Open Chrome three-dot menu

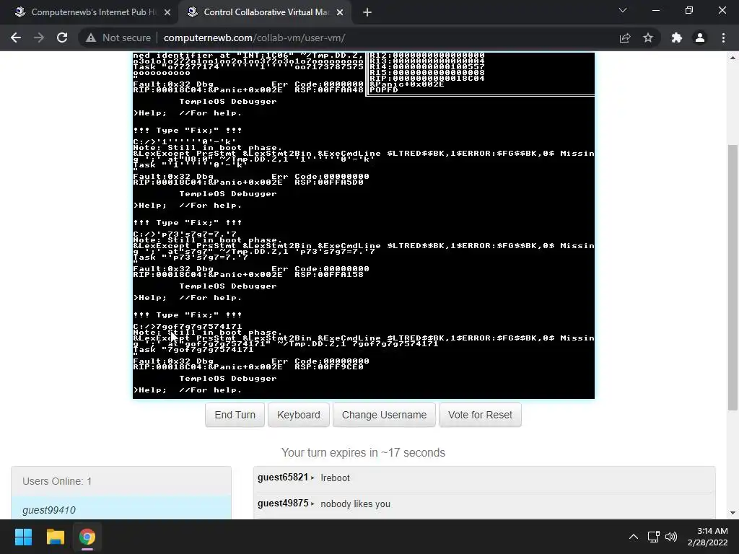723,38
